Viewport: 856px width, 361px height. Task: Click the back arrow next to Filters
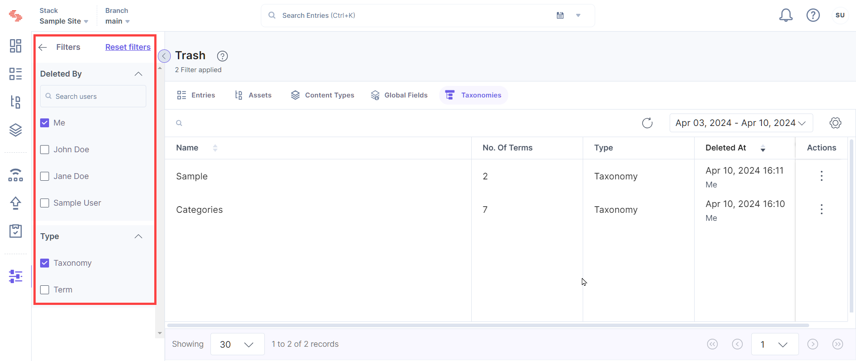(x=43, y=47)
